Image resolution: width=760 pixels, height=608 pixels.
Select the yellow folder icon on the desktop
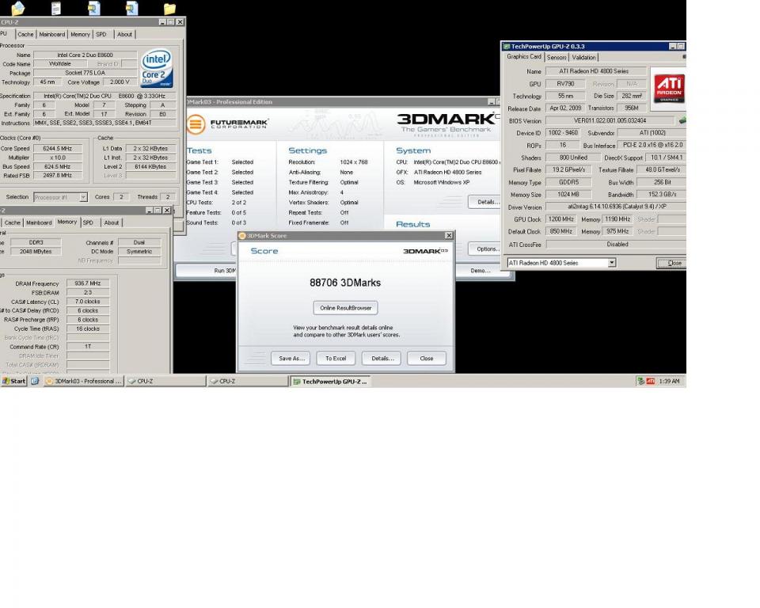pos(169,9)
